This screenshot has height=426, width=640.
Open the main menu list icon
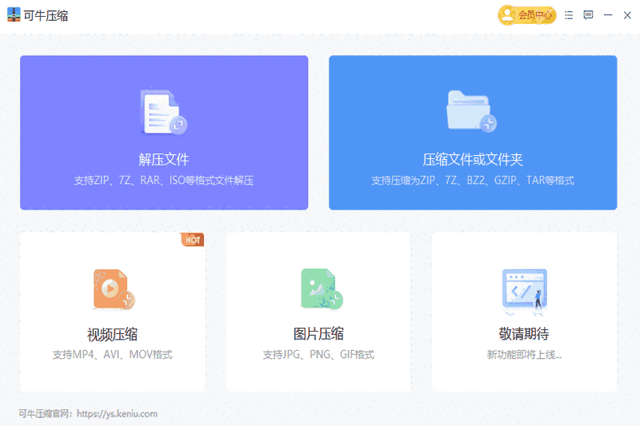click(x=569, y=15)
